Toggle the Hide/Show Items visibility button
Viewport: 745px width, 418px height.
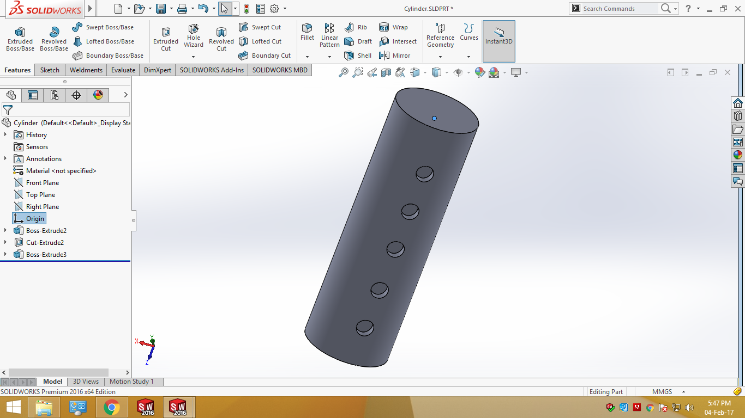point(459,72)
